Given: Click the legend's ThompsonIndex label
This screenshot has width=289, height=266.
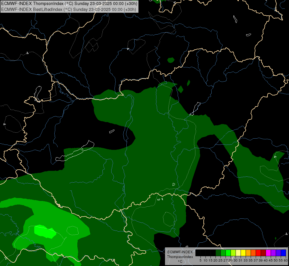Looking at the screenshot, I should (180, 257).
